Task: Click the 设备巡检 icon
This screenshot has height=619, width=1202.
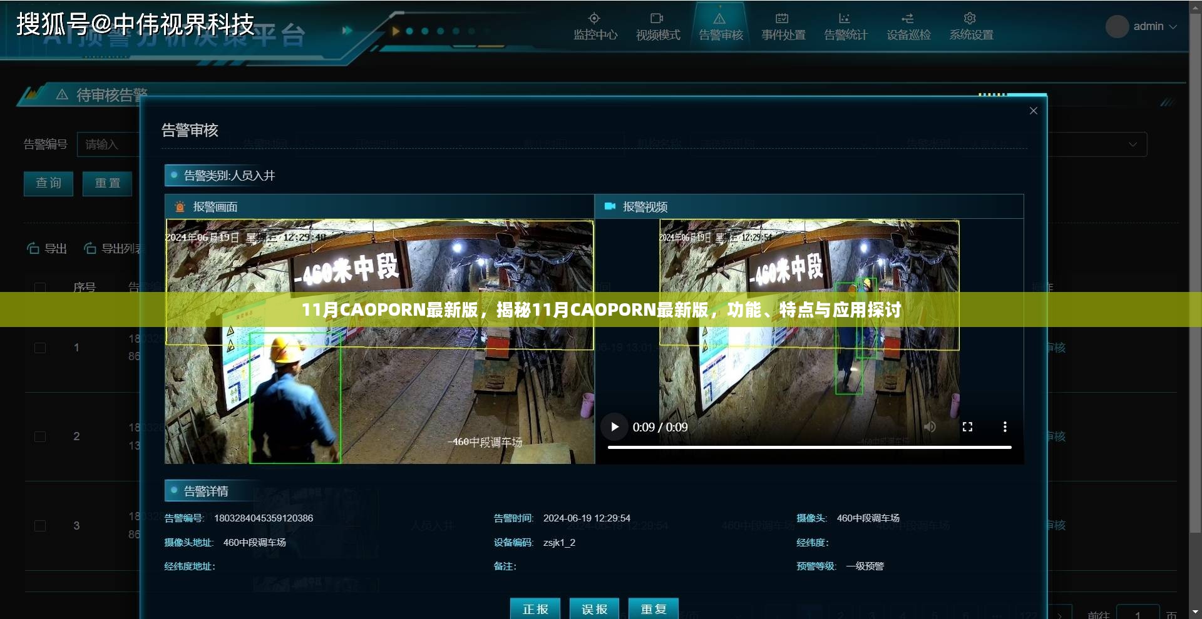Action: (x=907, y=18)
